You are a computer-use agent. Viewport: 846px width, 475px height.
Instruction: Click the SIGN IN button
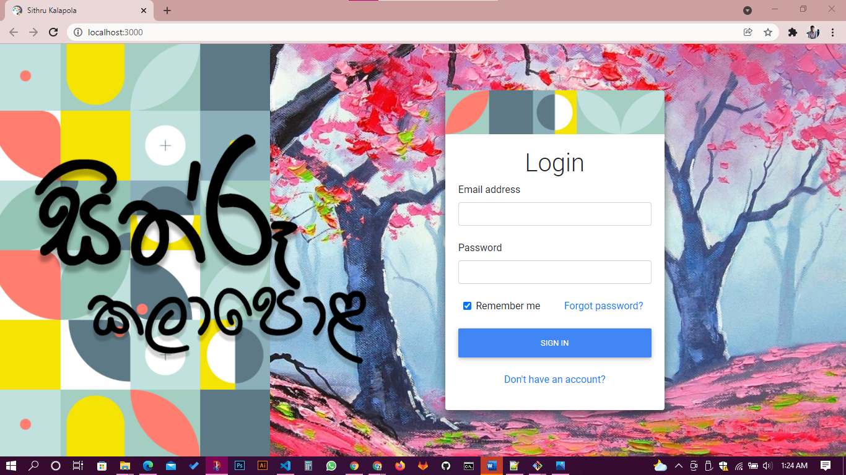(x=554, y=343)
